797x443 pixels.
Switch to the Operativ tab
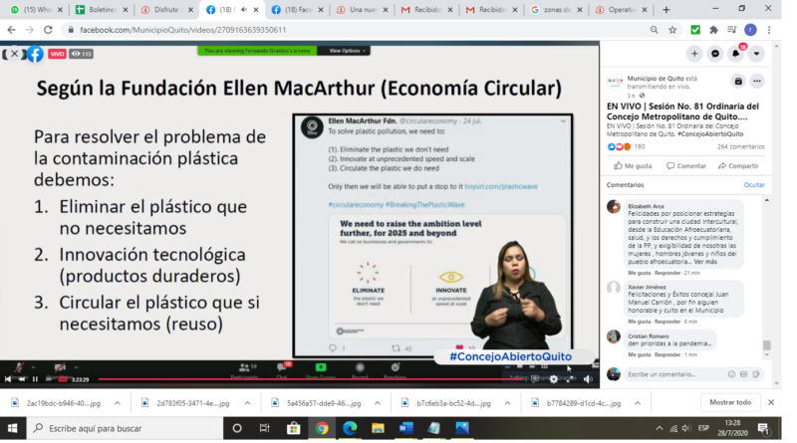pyautogui.click(x=622, y=10)
